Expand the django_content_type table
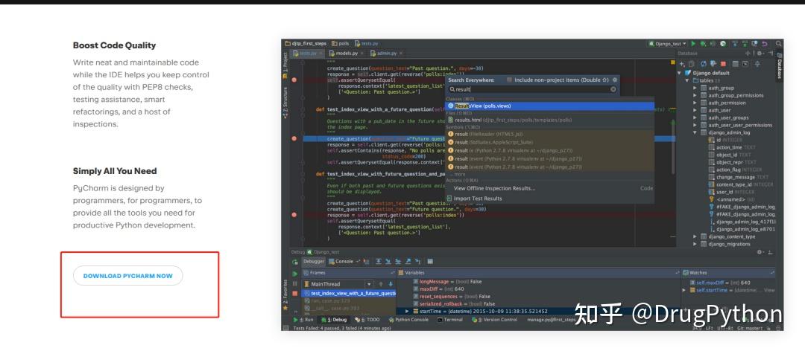 point(695,236)
